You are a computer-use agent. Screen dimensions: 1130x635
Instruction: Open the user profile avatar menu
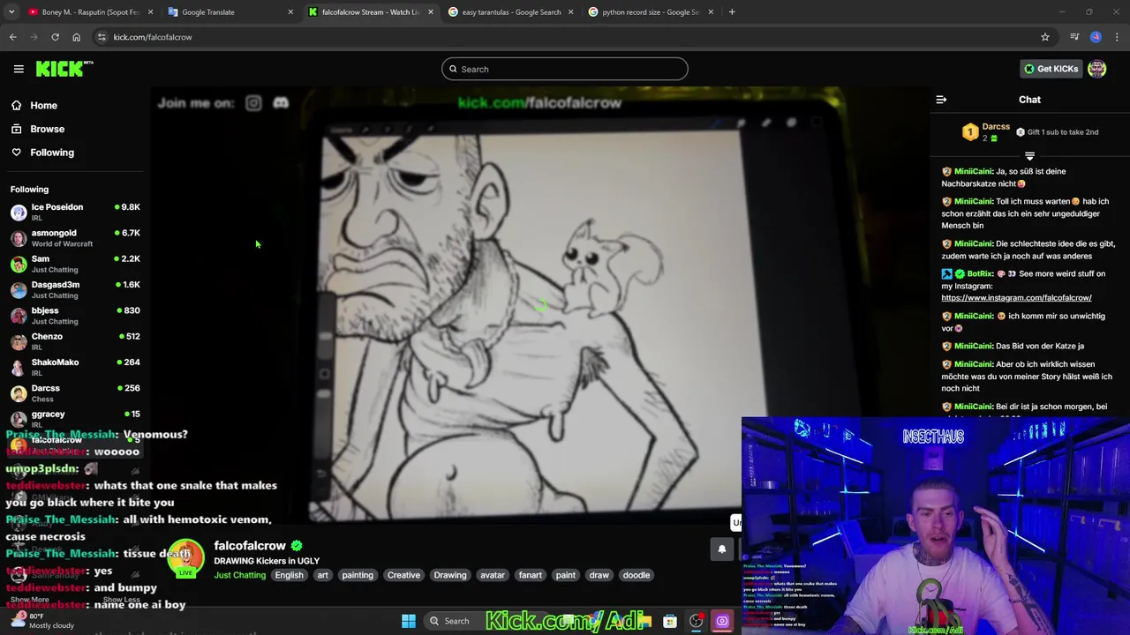1097,69
